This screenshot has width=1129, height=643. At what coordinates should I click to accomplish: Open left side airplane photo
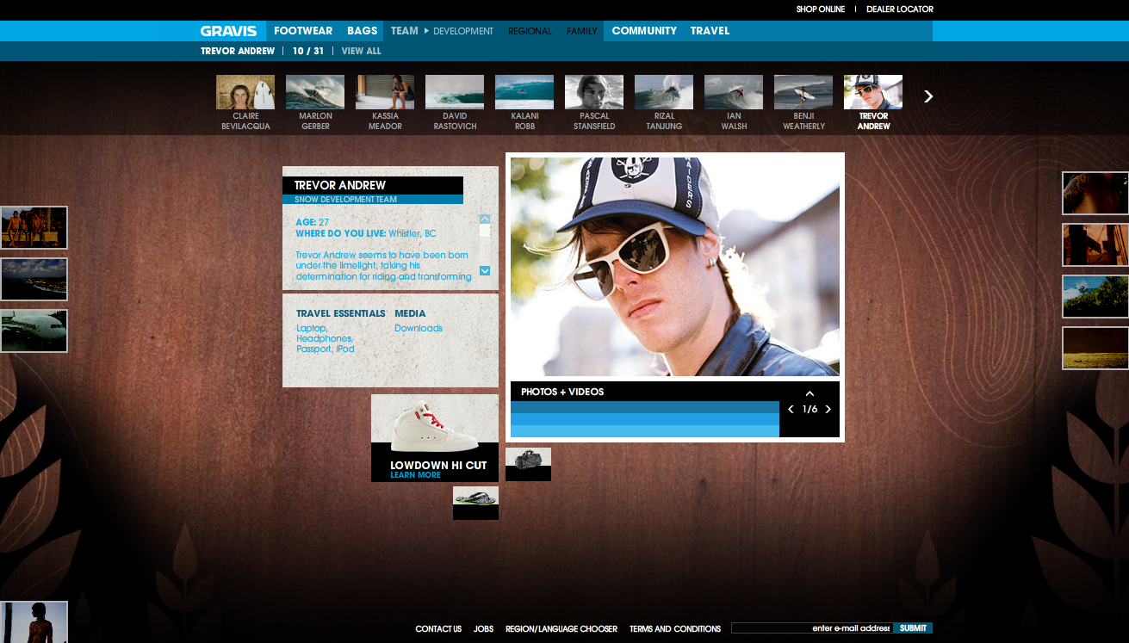pyautogui.click(x=33, y=331)
